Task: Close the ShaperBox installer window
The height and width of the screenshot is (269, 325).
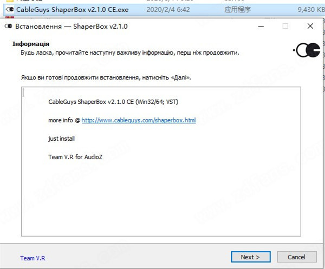Action: [x=310, y=26]
